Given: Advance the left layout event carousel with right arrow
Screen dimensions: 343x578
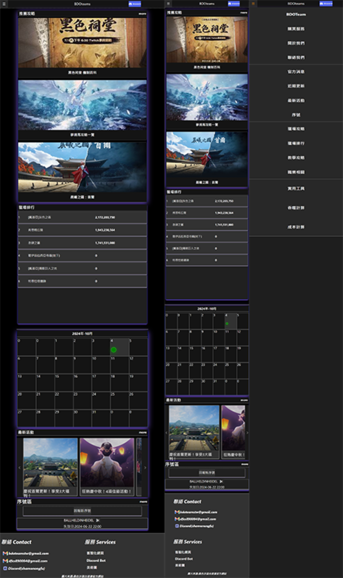Looking at the screenshot, I should click(x=145, y=467).
